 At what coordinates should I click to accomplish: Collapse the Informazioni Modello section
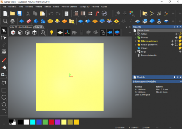tap(181, 81)
